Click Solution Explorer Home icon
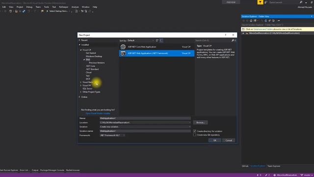Screen dimensions: 314x177 click(x=251, y=21)
